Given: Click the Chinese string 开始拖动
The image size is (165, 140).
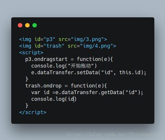Looking at the screenshot, I should coord(81,66).
